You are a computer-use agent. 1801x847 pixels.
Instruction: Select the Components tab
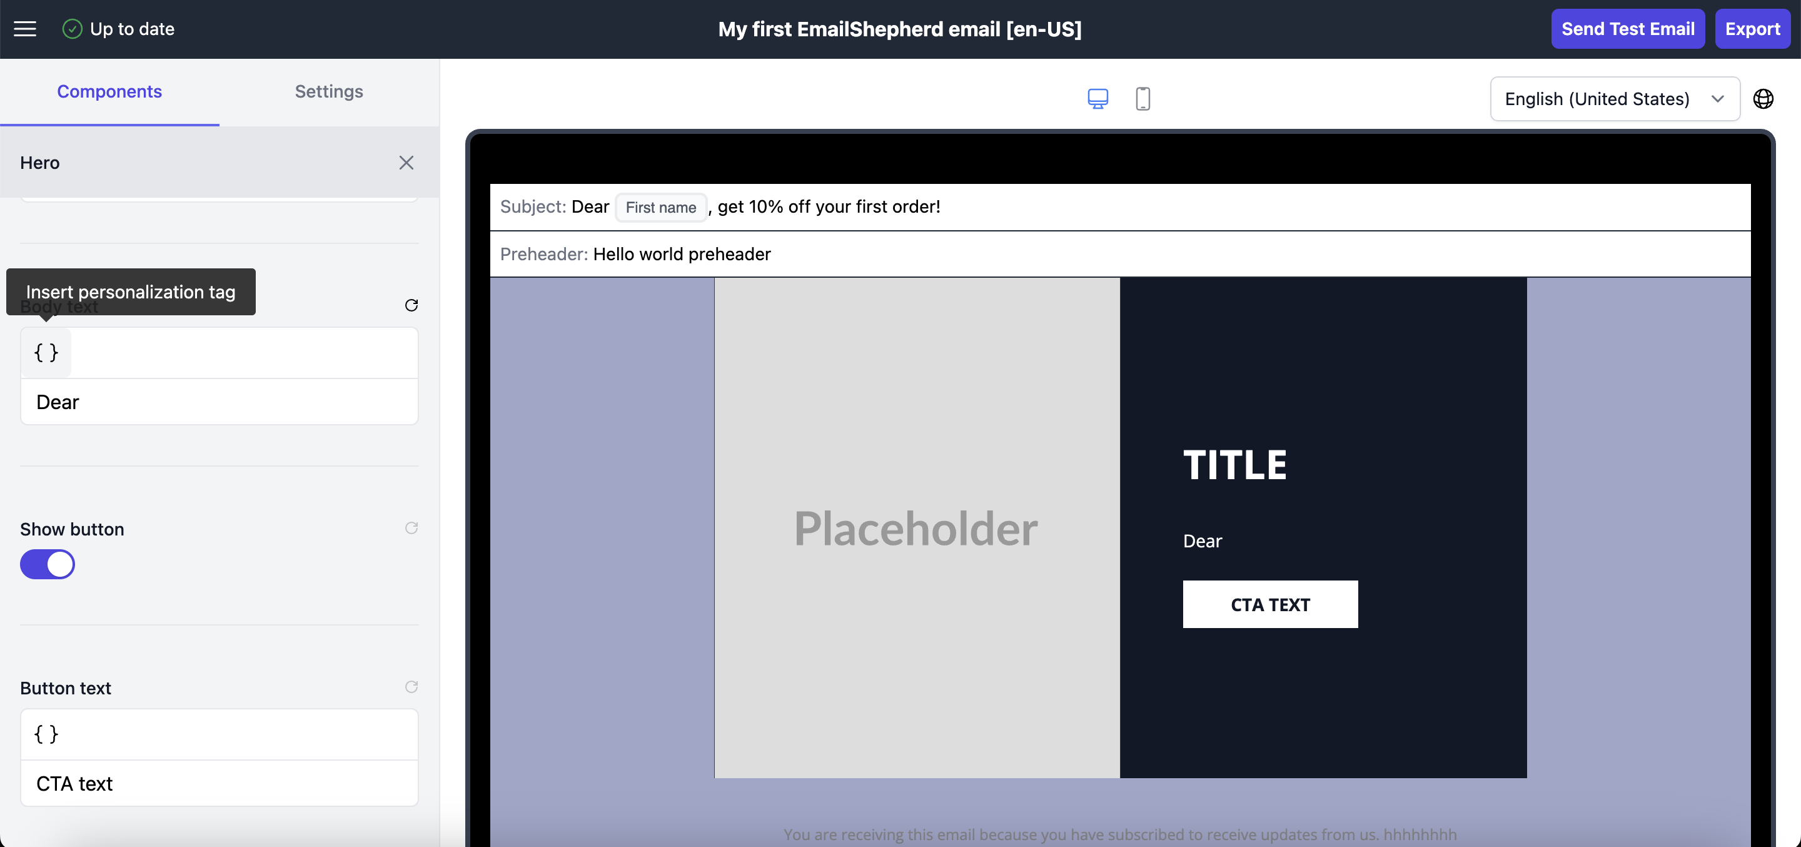(109, 91)
